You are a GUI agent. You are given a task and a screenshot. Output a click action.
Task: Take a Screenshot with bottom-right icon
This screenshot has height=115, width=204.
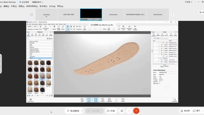(174, 100)
